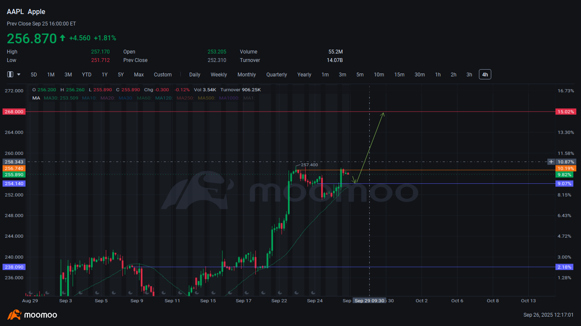Select the 5D range

[x=34, y=75]
